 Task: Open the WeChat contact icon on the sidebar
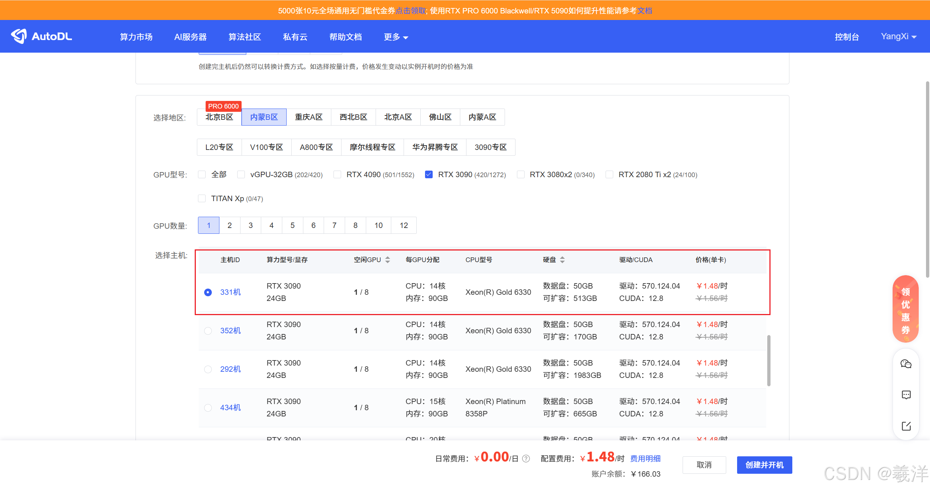[906, 364]
